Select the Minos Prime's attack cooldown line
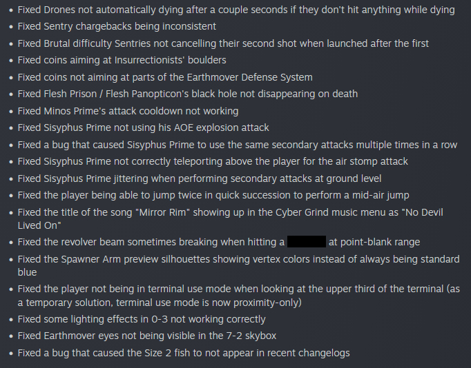 click(128, 111)
